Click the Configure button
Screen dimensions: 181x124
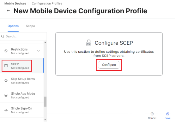pyautogui.click(x=109, y=65)
